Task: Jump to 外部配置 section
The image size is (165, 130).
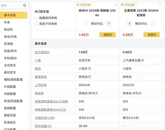Action: (10, 87)
